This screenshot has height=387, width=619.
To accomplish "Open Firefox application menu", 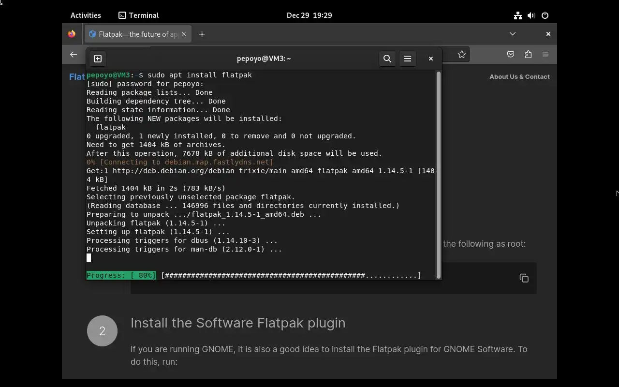I will 545,55.
